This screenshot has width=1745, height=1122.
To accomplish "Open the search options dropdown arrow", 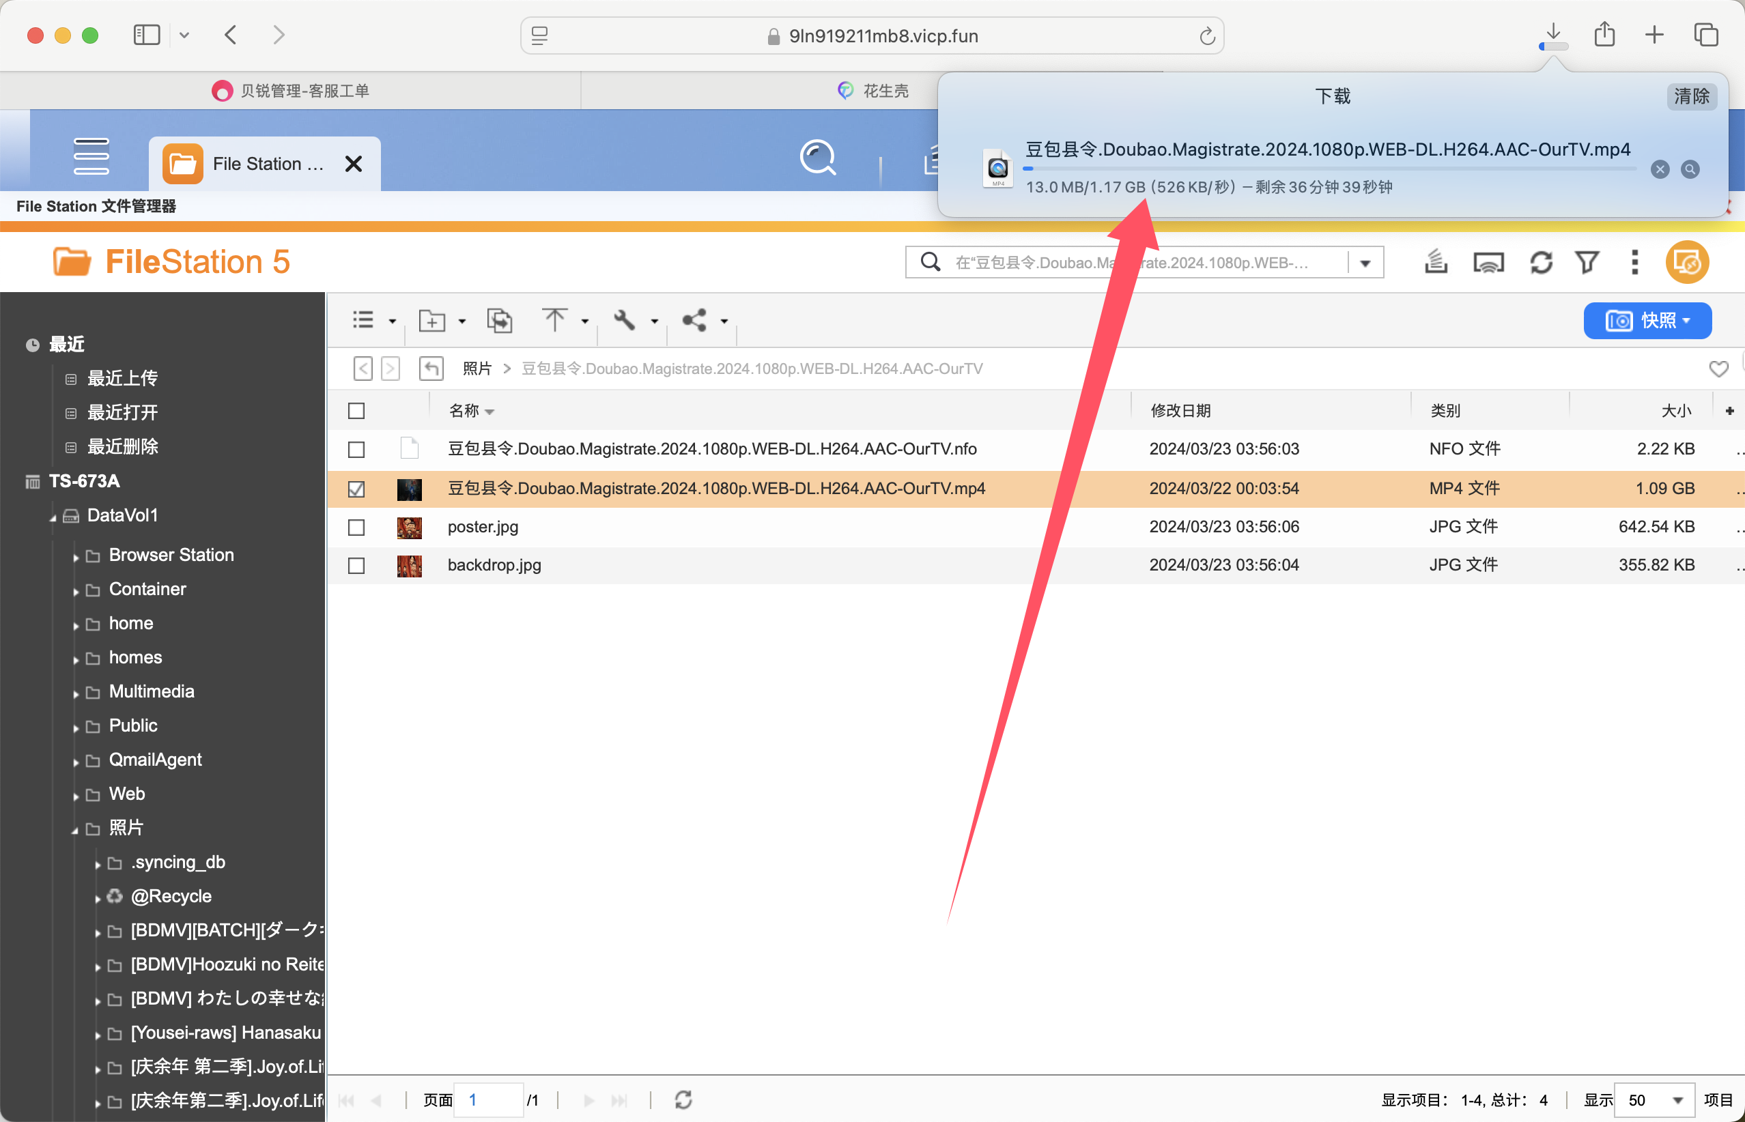I will point(1365,263).
